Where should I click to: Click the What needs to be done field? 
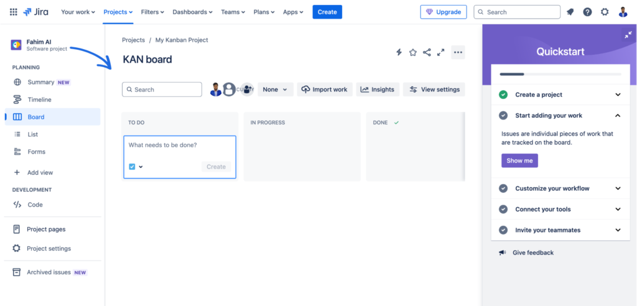(x=180, y=145)
